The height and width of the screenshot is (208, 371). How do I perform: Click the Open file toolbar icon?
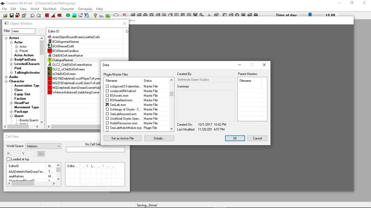coord(5,15)
